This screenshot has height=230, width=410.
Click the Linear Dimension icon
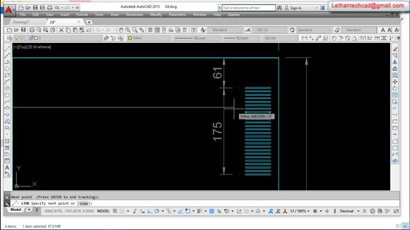point(304,38)
